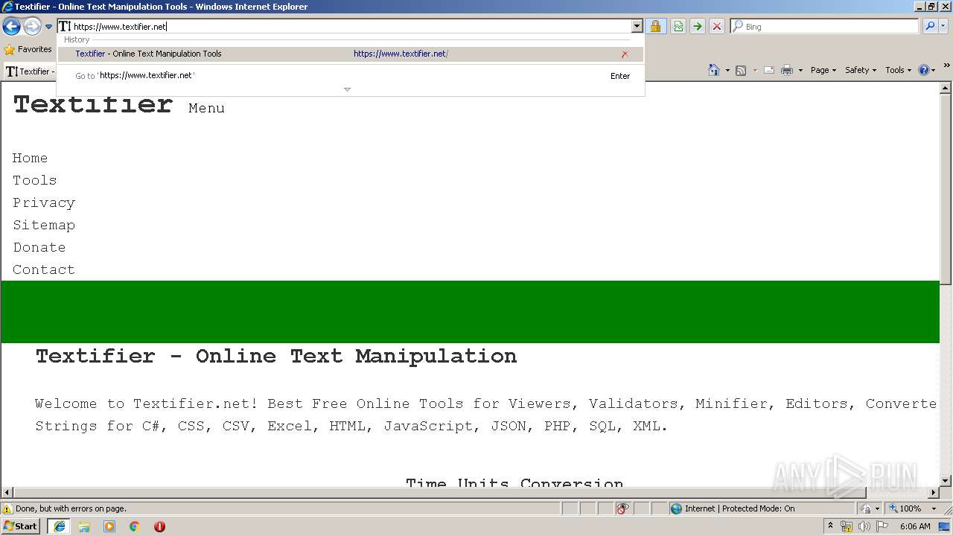Open the Textifier page Menu
953x536 pixels.
click(x=206, y=108)
